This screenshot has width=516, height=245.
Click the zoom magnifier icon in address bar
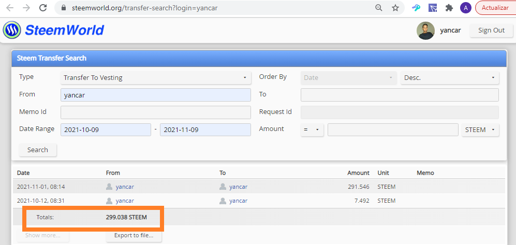[x=379, y=8]
